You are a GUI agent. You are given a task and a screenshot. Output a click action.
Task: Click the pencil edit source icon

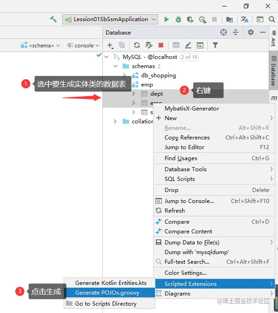point(188,45)
